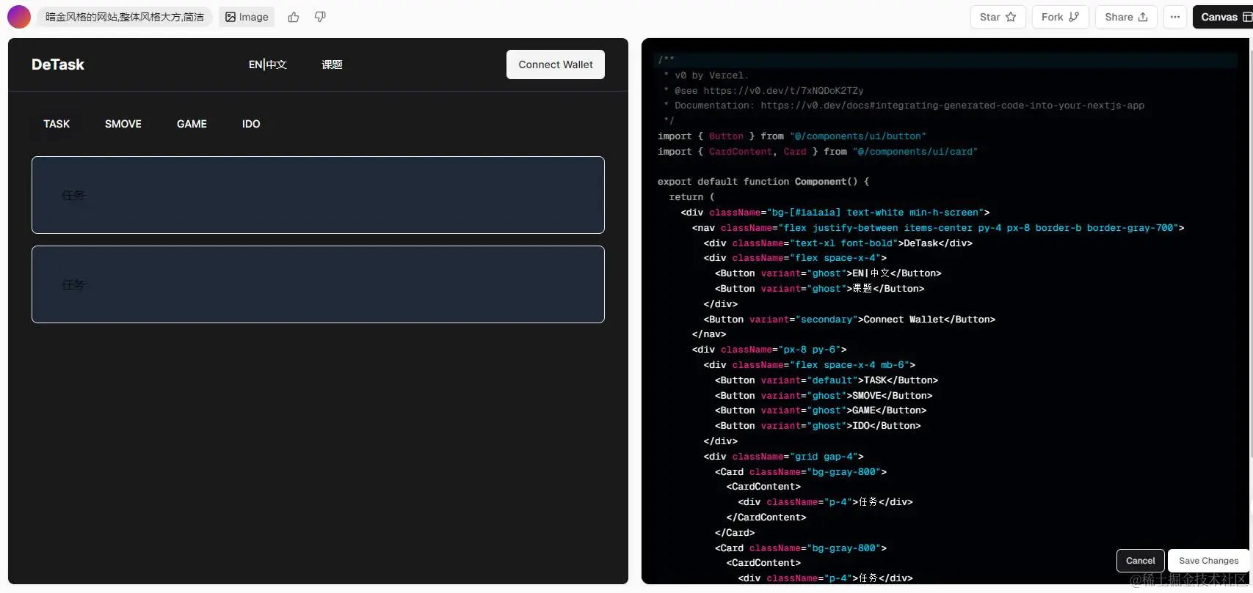Open the 课题 nav item
Viewport: 1253px width, 593px height.
[332, 65]
